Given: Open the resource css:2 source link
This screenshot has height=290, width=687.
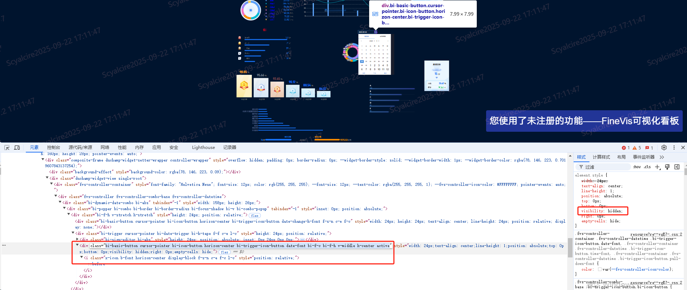Looking at the screenshot, I should [656, 234].
